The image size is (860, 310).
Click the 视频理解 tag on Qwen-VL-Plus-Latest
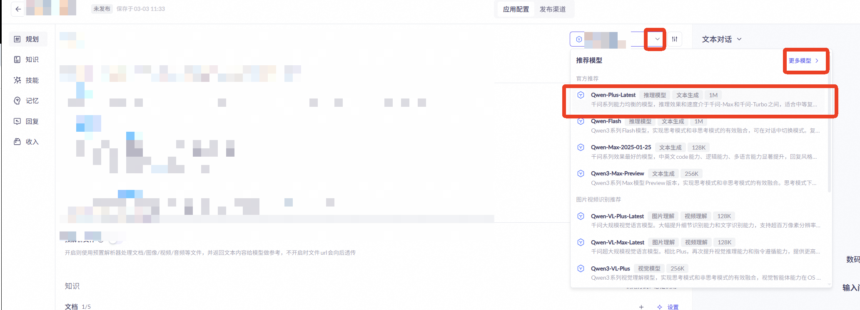tap(695, 216)
